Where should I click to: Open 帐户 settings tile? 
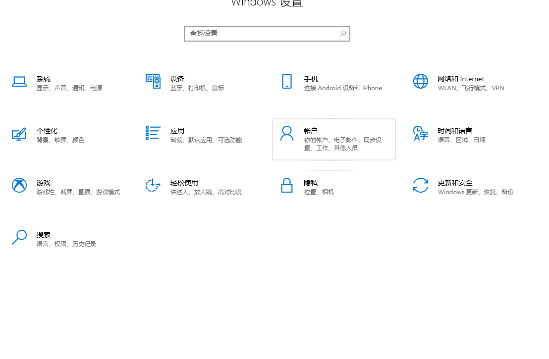(x=333, y=139)
